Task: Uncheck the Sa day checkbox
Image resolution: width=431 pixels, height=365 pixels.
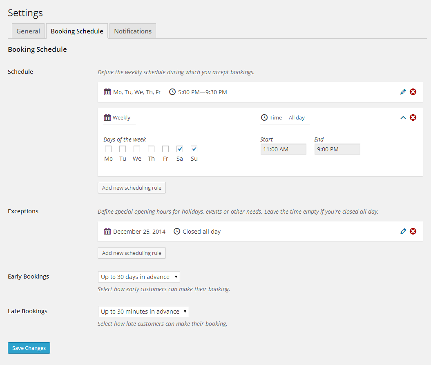Action: point(180,149)
